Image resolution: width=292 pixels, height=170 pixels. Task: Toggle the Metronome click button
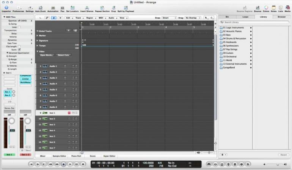click(x=248, y=164)
